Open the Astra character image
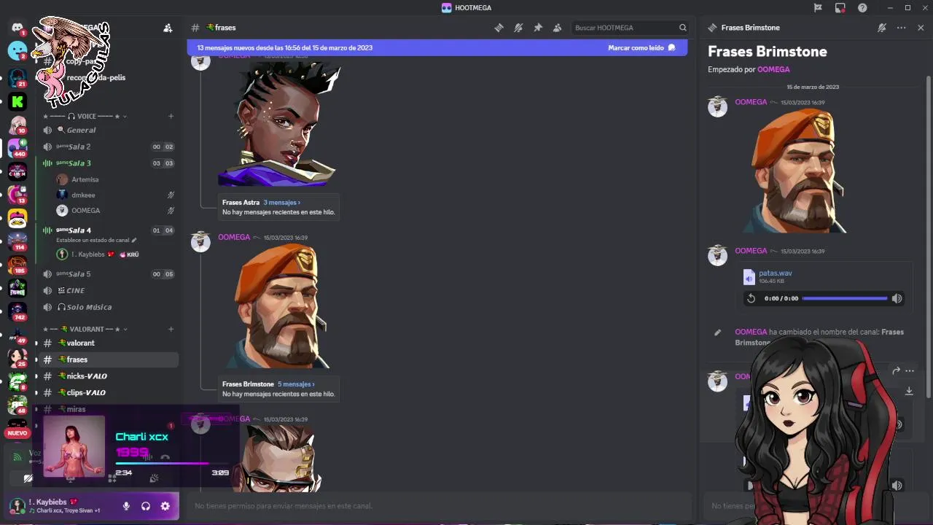 click(280, 124)
